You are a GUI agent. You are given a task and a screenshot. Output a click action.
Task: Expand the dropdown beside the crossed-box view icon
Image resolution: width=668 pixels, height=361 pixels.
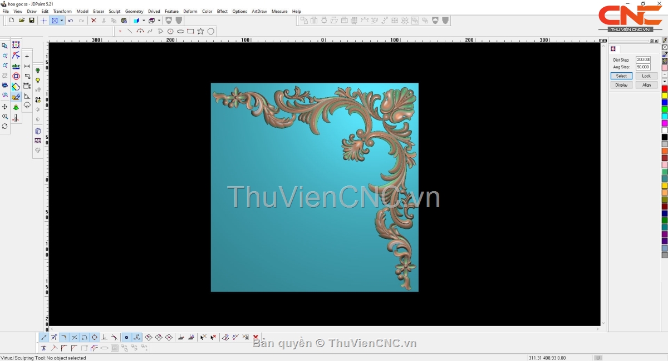tap(62, 21)
